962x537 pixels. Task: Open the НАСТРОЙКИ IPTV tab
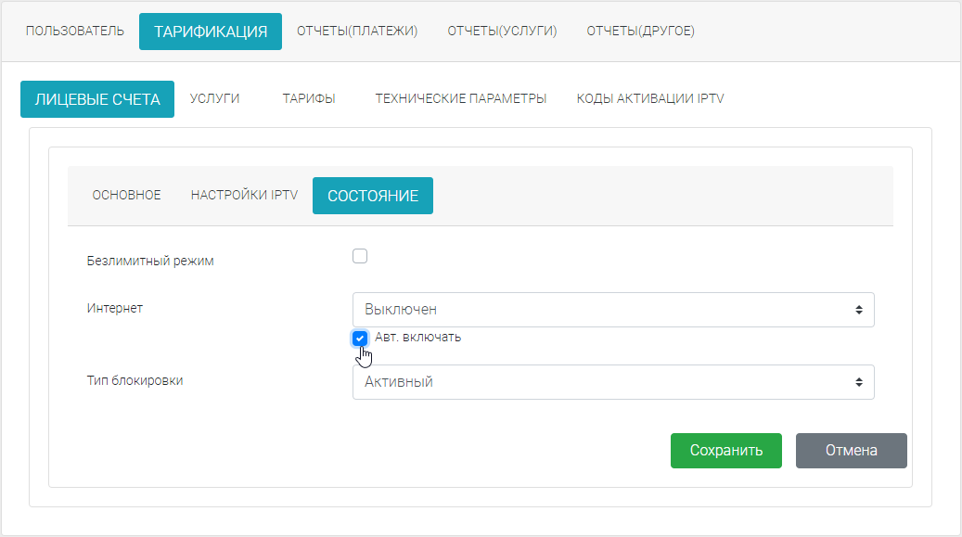[244, 195]
